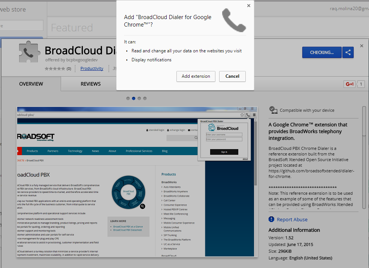The image size is (369, 268).
Task: Click the password field in screenshot
Action: [x=224, y=139]
